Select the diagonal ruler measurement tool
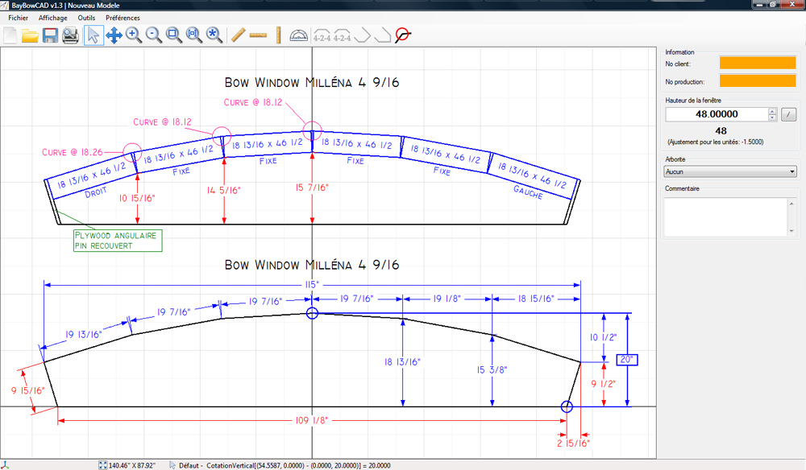 238,35
